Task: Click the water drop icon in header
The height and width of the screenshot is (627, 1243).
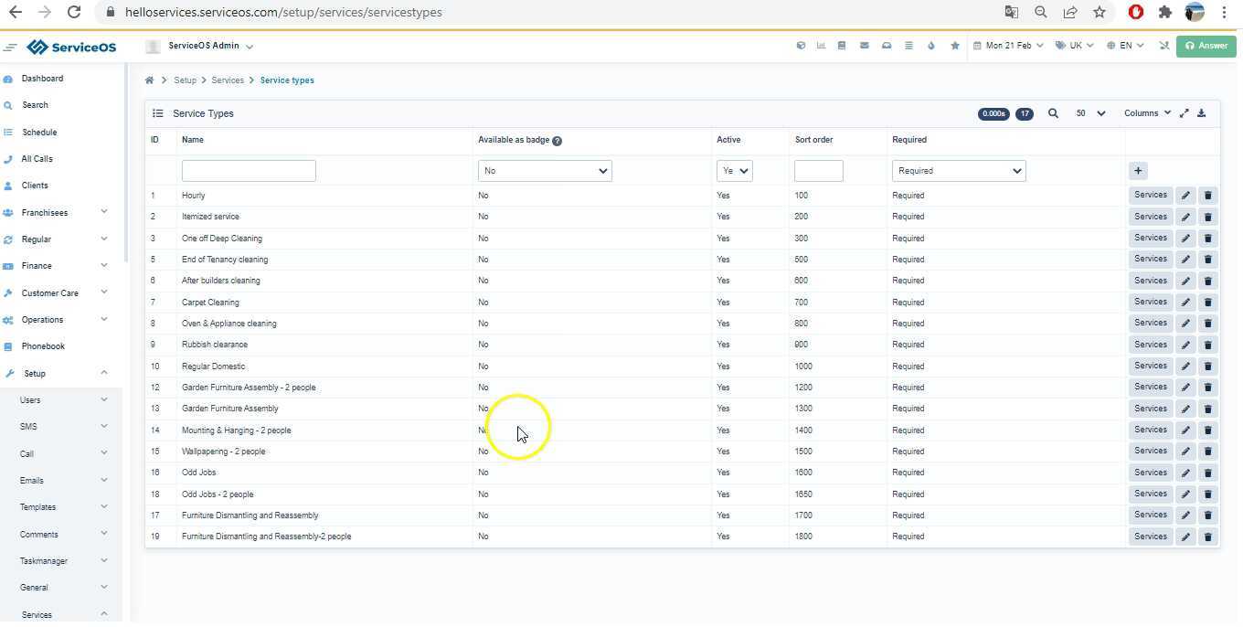Action: tap(931, 46)
